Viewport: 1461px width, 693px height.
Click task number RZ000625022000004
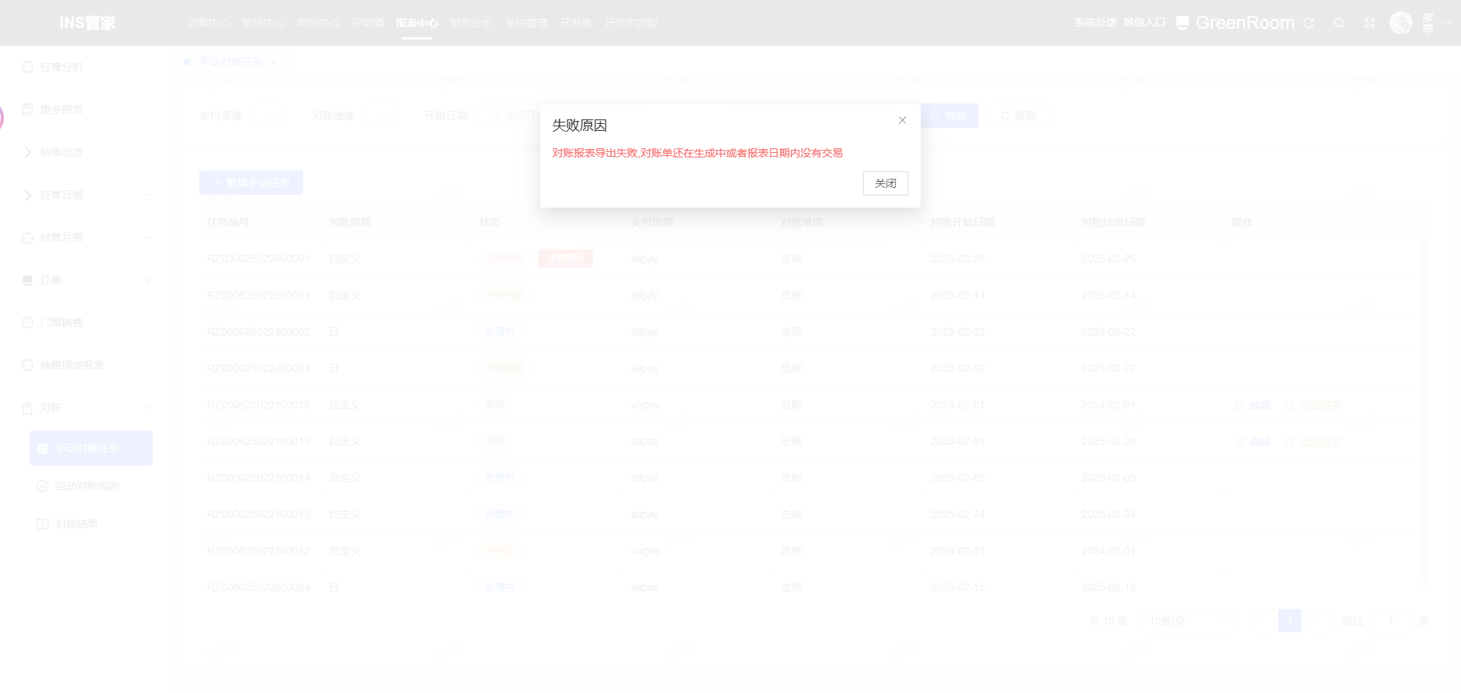259,587
